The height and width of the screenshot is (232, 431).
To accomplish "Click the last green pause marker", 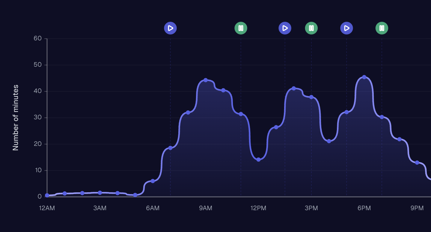I will 382,28.
